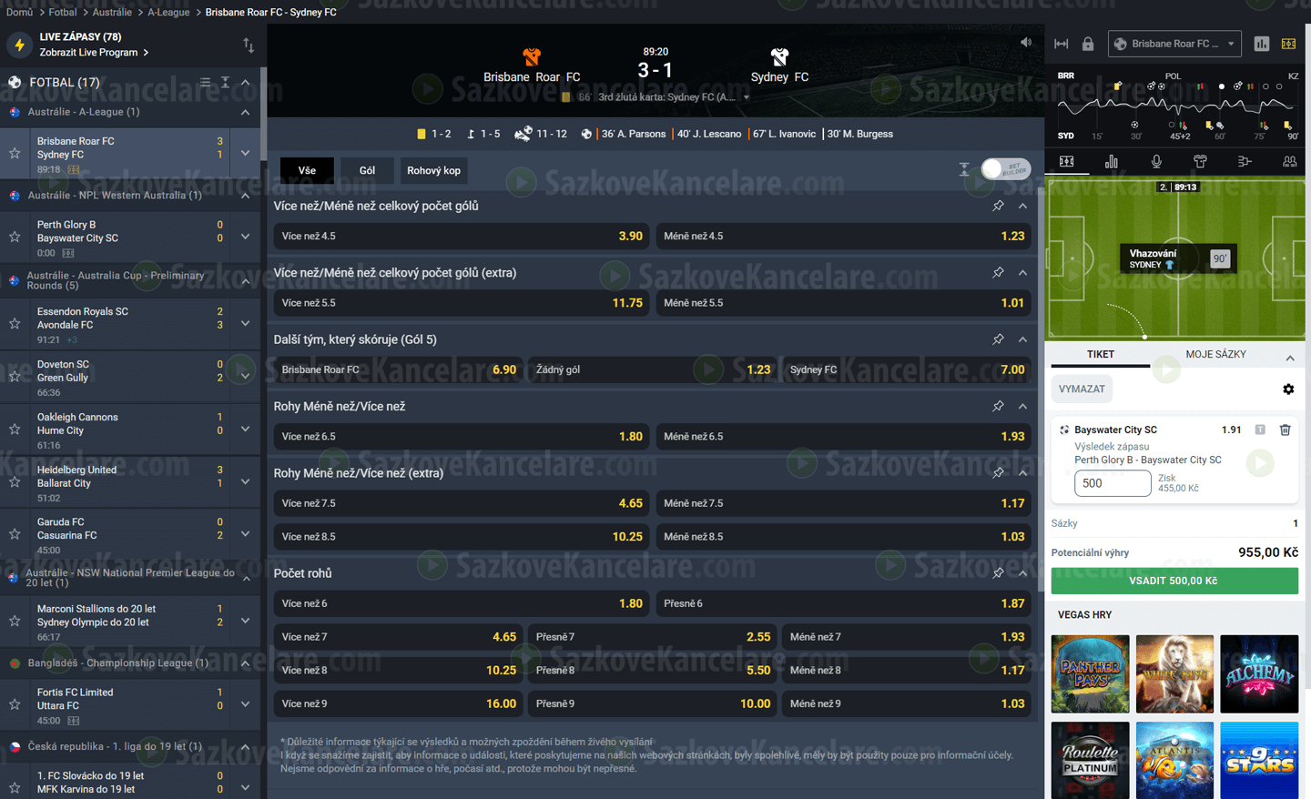Bet on Sydney FC next goal 7.00
The height and width of the screenshot is (799, 1311).
pyautogui.click(x=907, y=369)
